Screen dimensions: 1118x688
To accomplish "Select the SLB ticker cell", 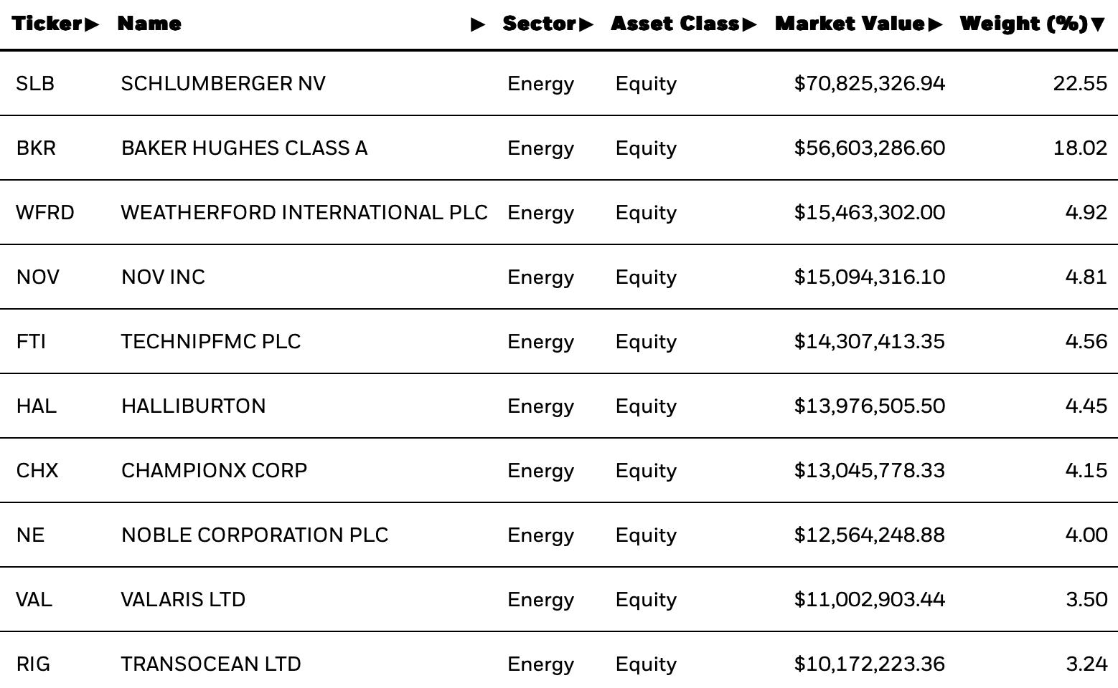I will pos(35,84).
